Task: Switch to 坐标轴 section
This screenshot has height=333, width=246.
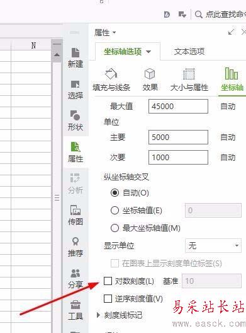Action: 232,80
